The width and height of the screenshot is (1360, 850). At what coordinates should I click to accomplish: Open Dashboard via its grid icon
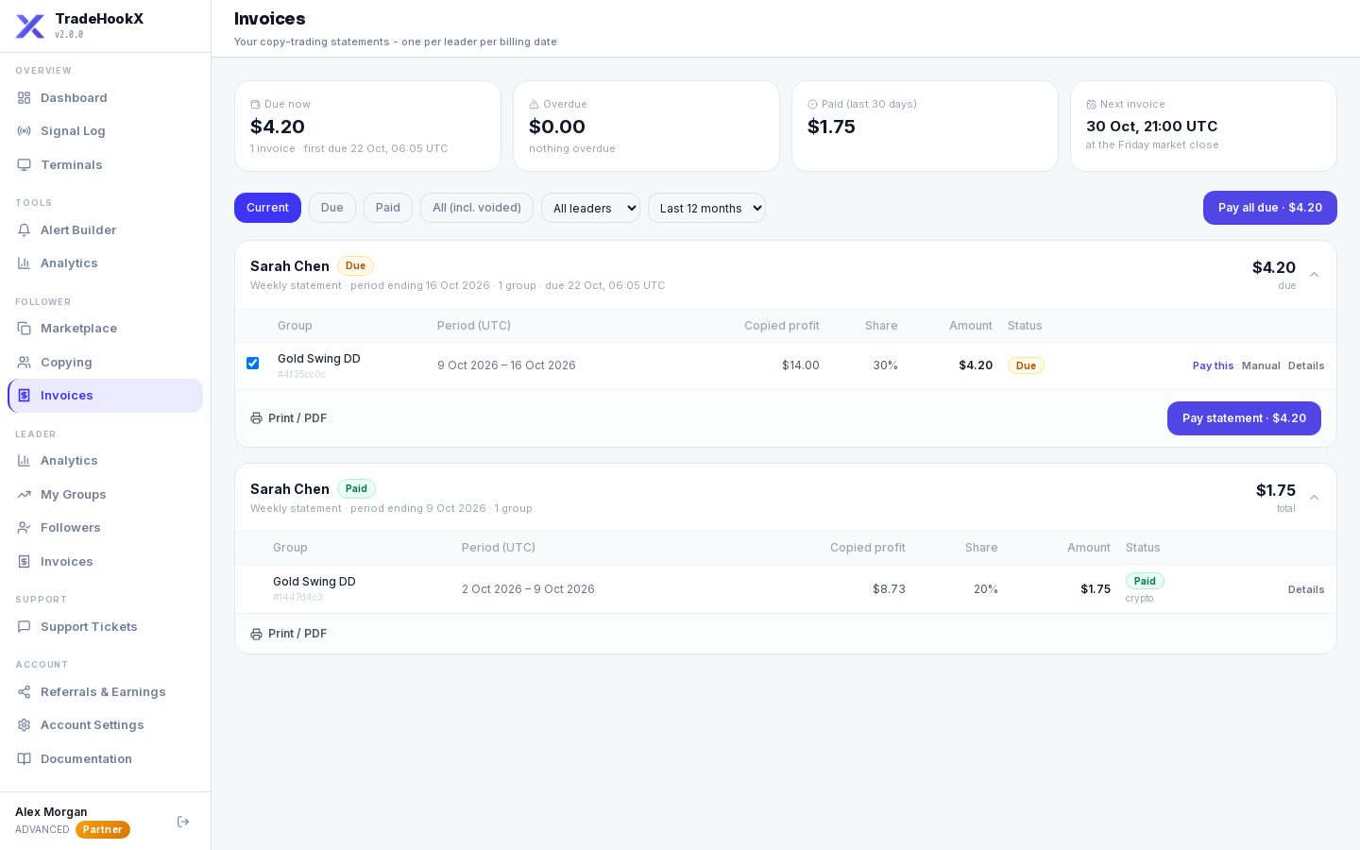pyautogui.click(x=25, y=98)
